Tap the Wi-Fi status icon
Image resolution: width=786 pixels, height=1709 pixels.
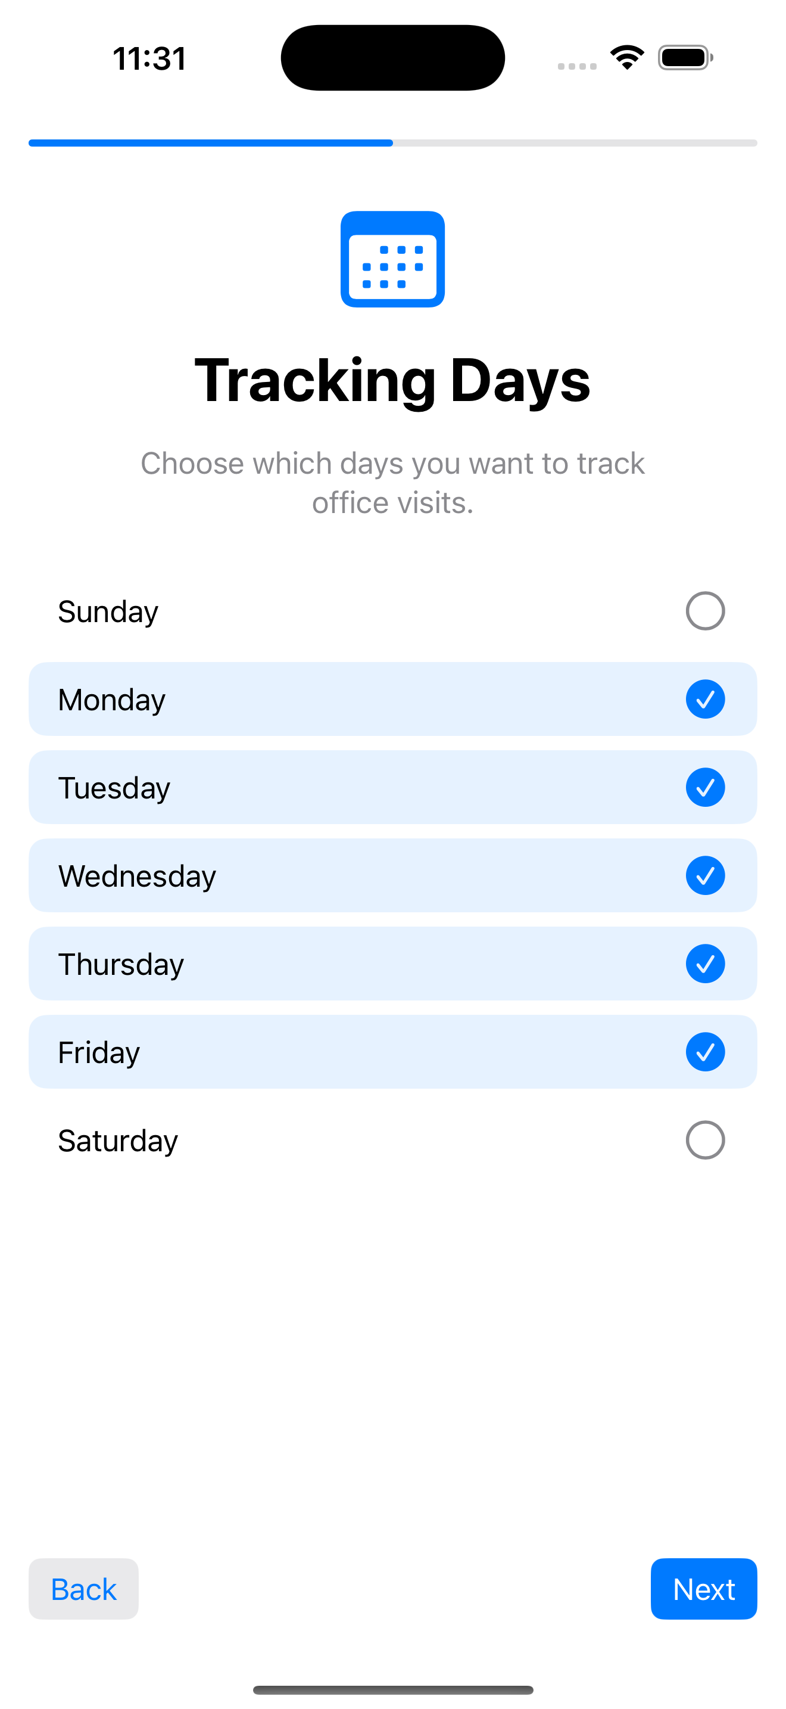click(627, 58)
